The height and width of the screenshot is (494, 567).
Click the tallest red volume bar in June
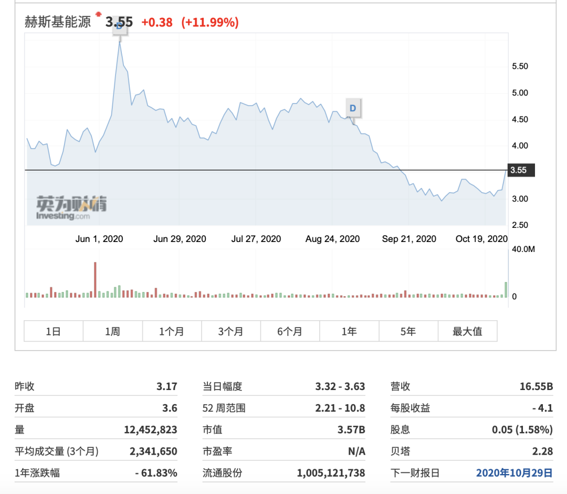point(95,278)
